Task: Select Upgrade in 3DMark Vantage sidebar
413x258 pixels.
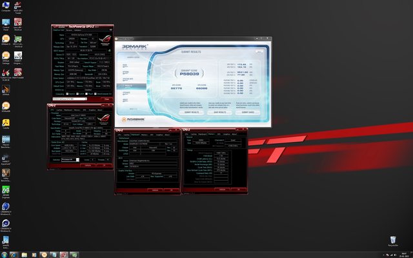Action: (126, 93)
